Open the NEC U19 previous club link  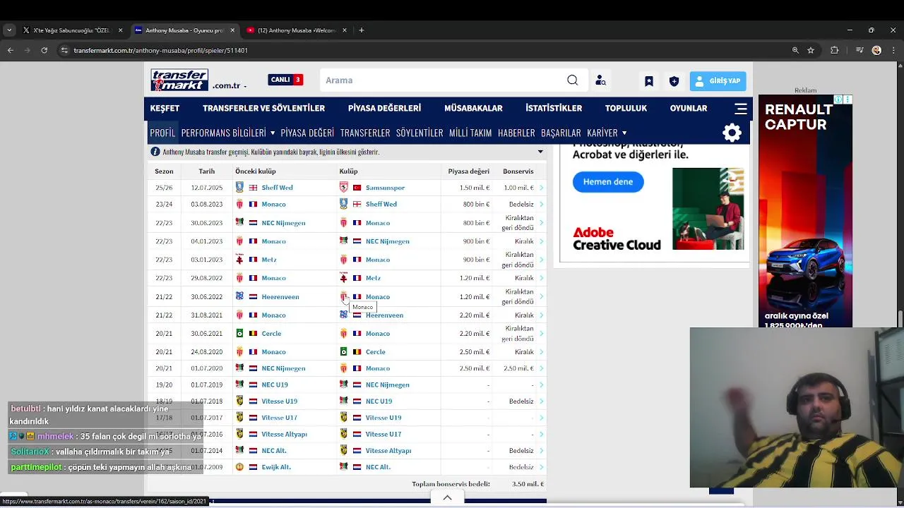[x=275, y=385]
